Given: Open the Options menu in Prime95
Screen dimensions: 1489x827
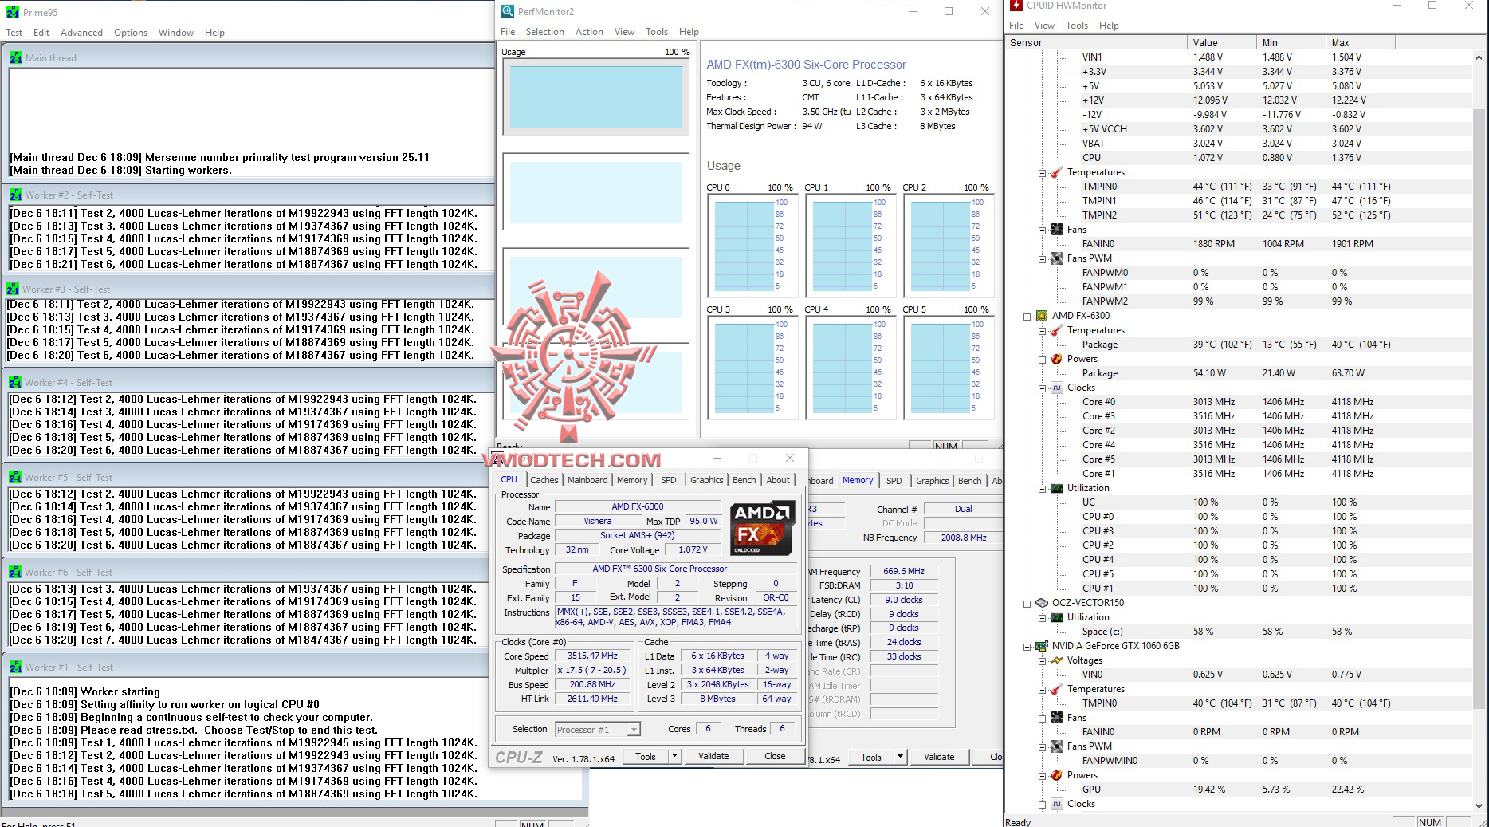Looking at the screenshot, I should click(131, 33).
